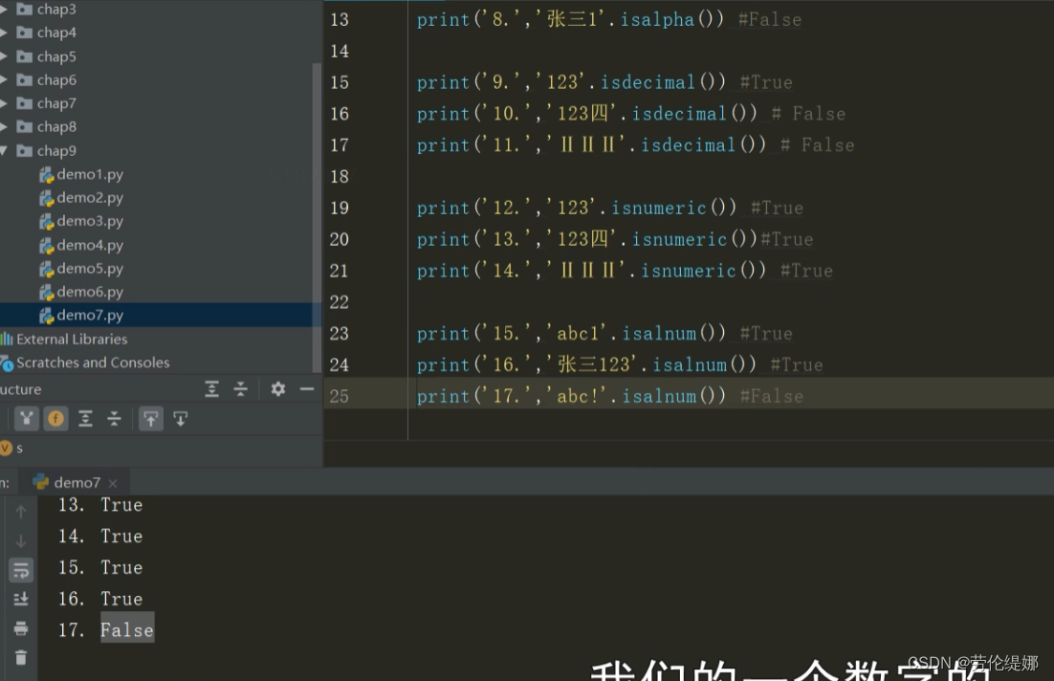Open Scratches and Consoles
Viewport: 1054px width, 681px height.
click(x=86, y=362)
